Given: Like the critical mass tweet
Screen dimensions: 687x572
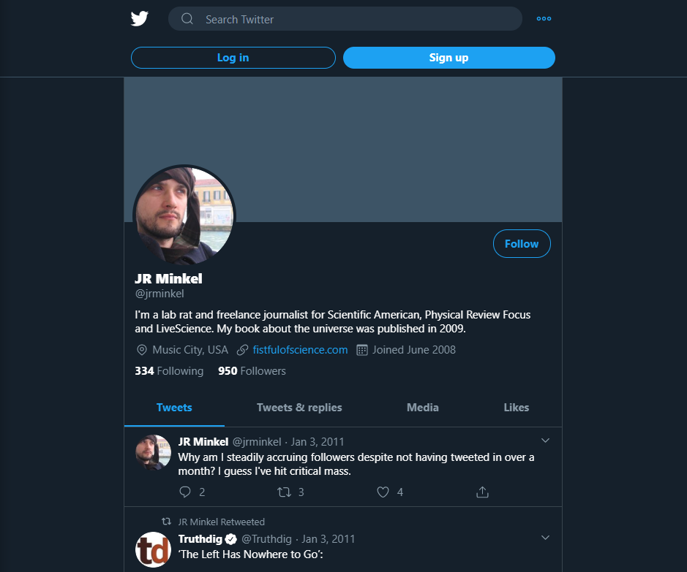Looking at the screenshot, I should click(383, 492).
